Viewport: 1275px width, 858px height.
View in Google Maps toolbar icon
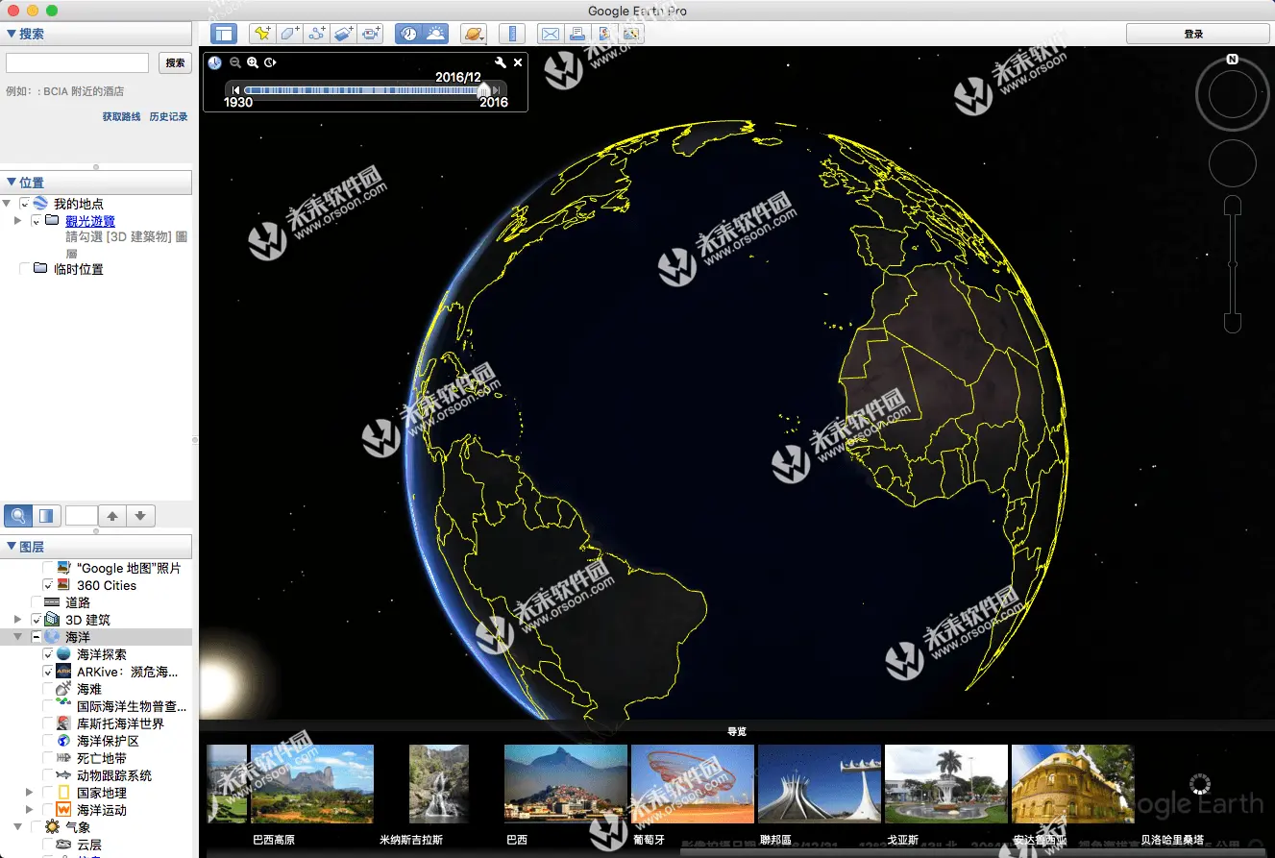tap(631, 34)
